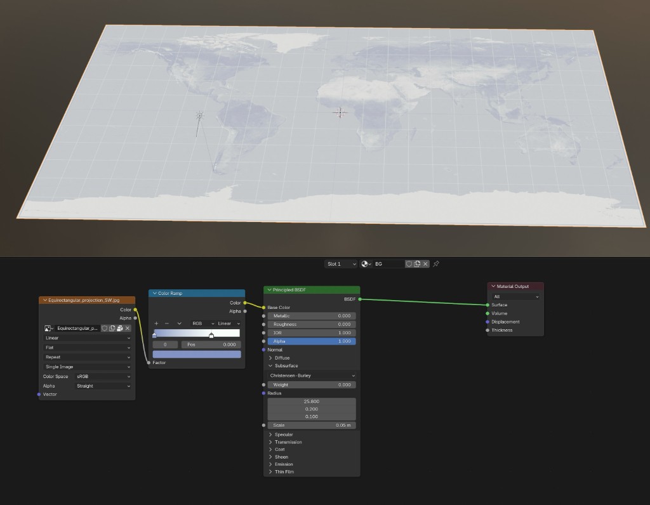This screenshot has height=505, width=650.
Task: Pin the current material in the node editor
Action: coord(437,263)
